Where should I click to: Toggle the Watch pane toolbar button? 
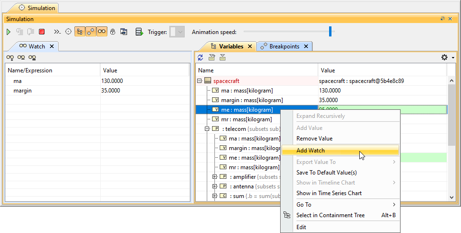click(102, 32)
